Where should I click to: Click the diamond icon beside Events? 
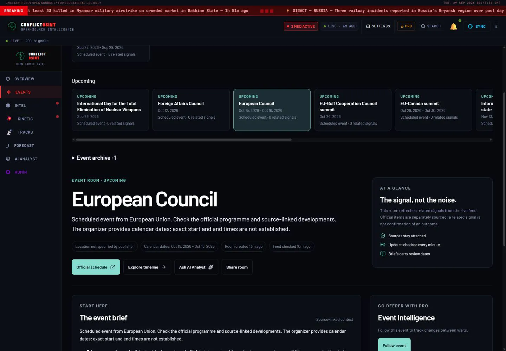pos(9,92)
